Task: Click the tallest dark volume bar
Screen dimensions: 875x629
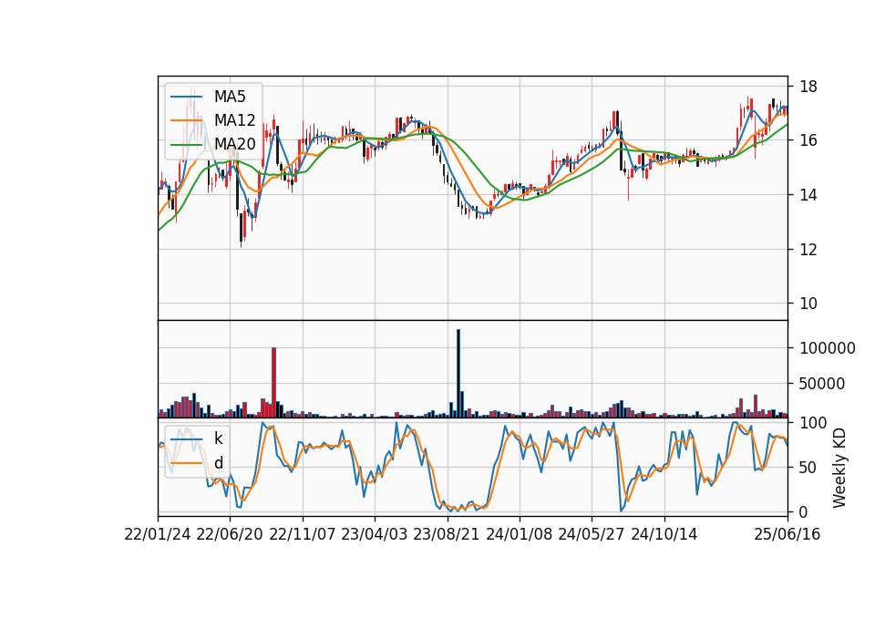Action: 458,374
